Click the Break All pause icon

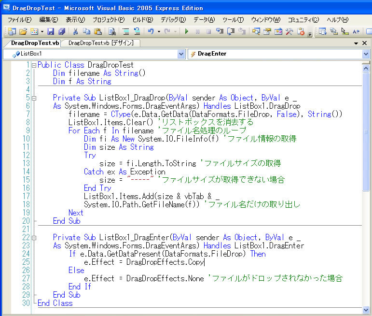click(x=197, y=31)
